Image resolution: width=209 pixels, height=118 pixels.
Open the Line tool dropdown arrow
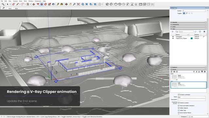(20, 4)
